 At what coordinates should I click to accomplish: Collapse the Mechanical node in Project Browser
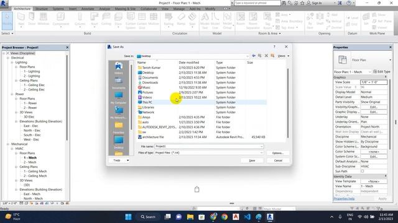pos(8,144)
